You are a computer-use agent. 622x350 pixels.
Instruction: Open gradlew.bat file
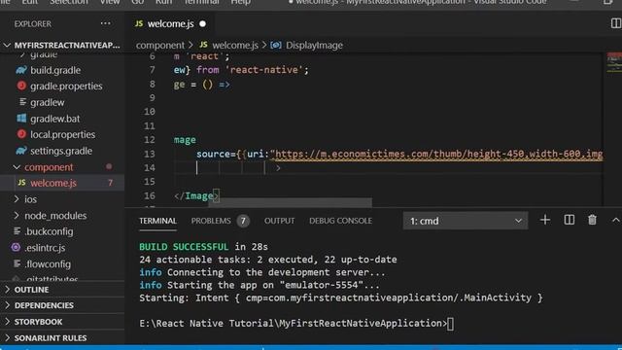(x=54, y=119)
